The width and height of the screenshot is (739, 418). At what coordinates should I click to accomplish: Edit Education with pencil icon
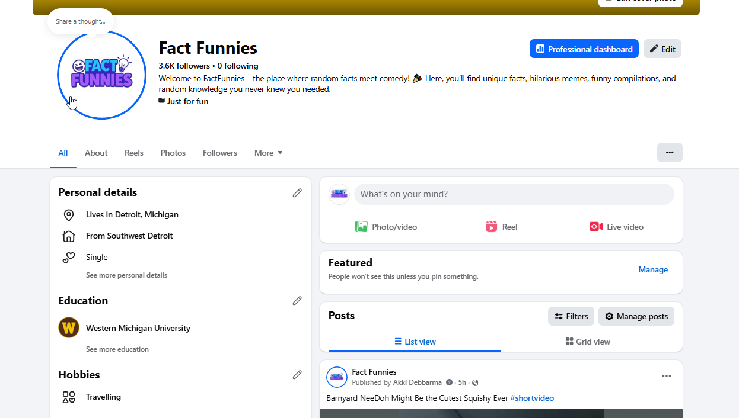coord(297,301)
